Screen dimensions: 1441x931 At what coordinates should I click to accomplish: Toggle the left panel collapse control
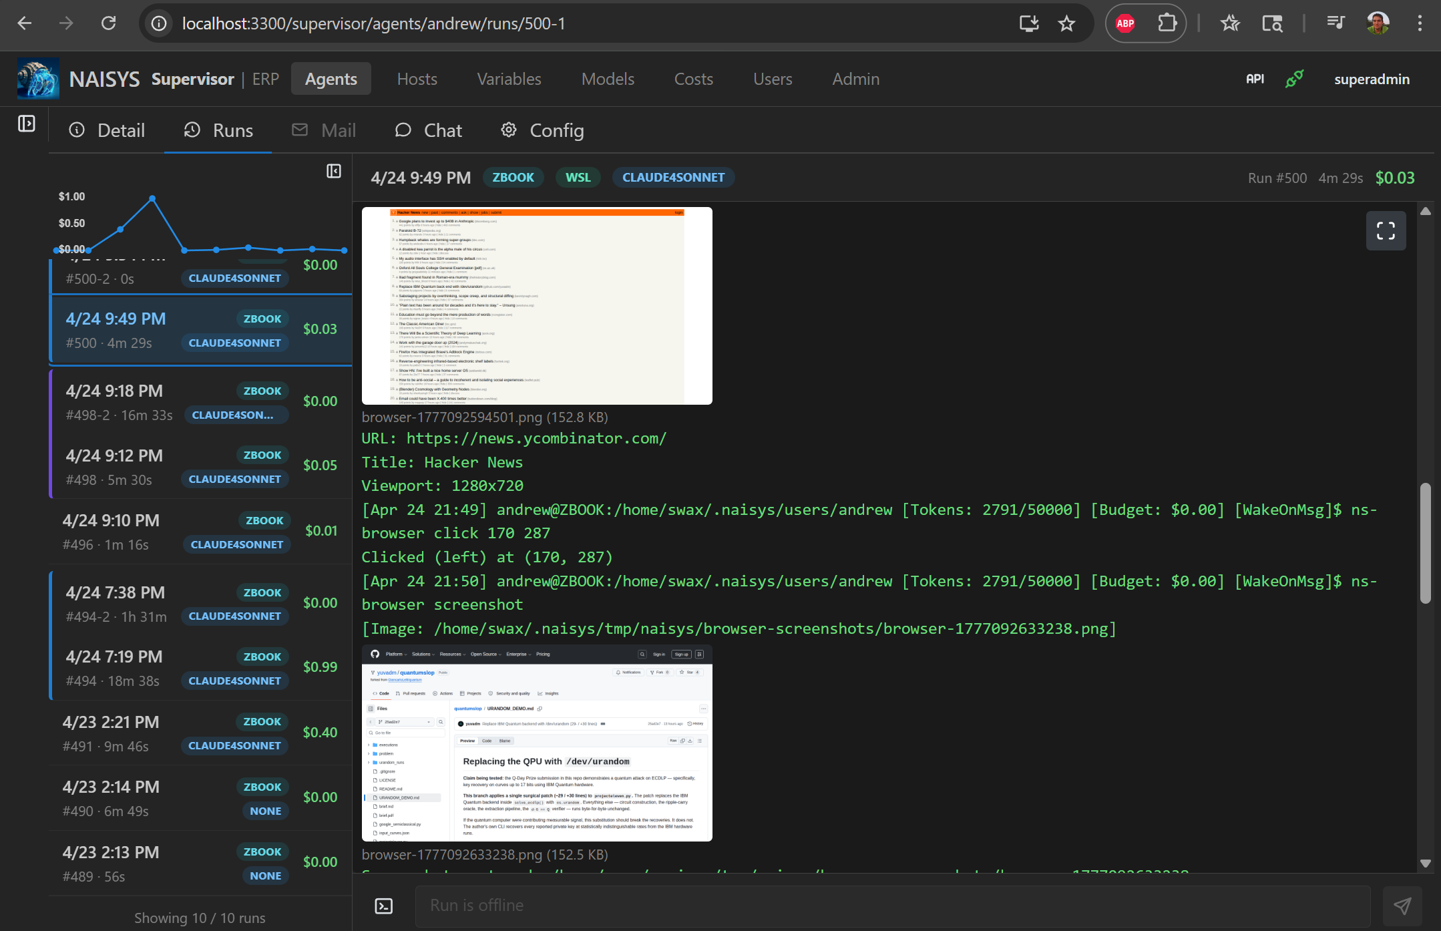point(27,124)
